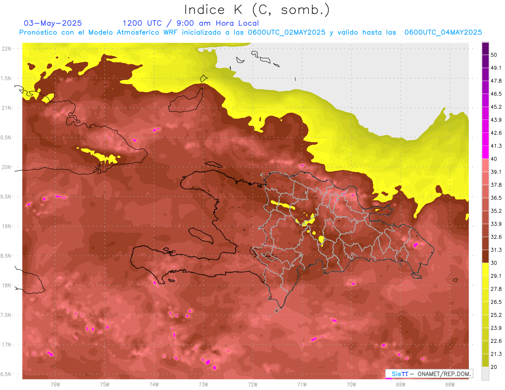The image size is (505, 390).
Task: Click the 49.1 color scale value
Action: point(496,68)
